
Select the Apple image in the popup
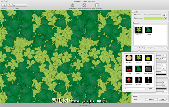tap(148, 58)
